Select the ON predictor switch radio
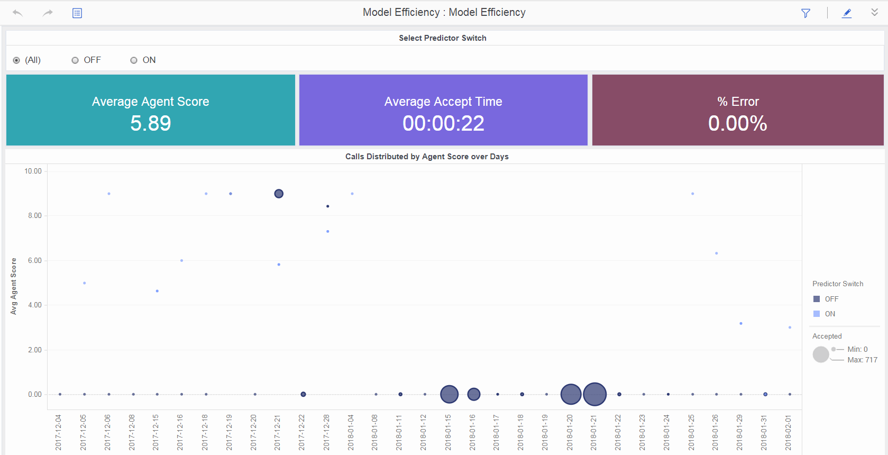 [x=134, y=60]
